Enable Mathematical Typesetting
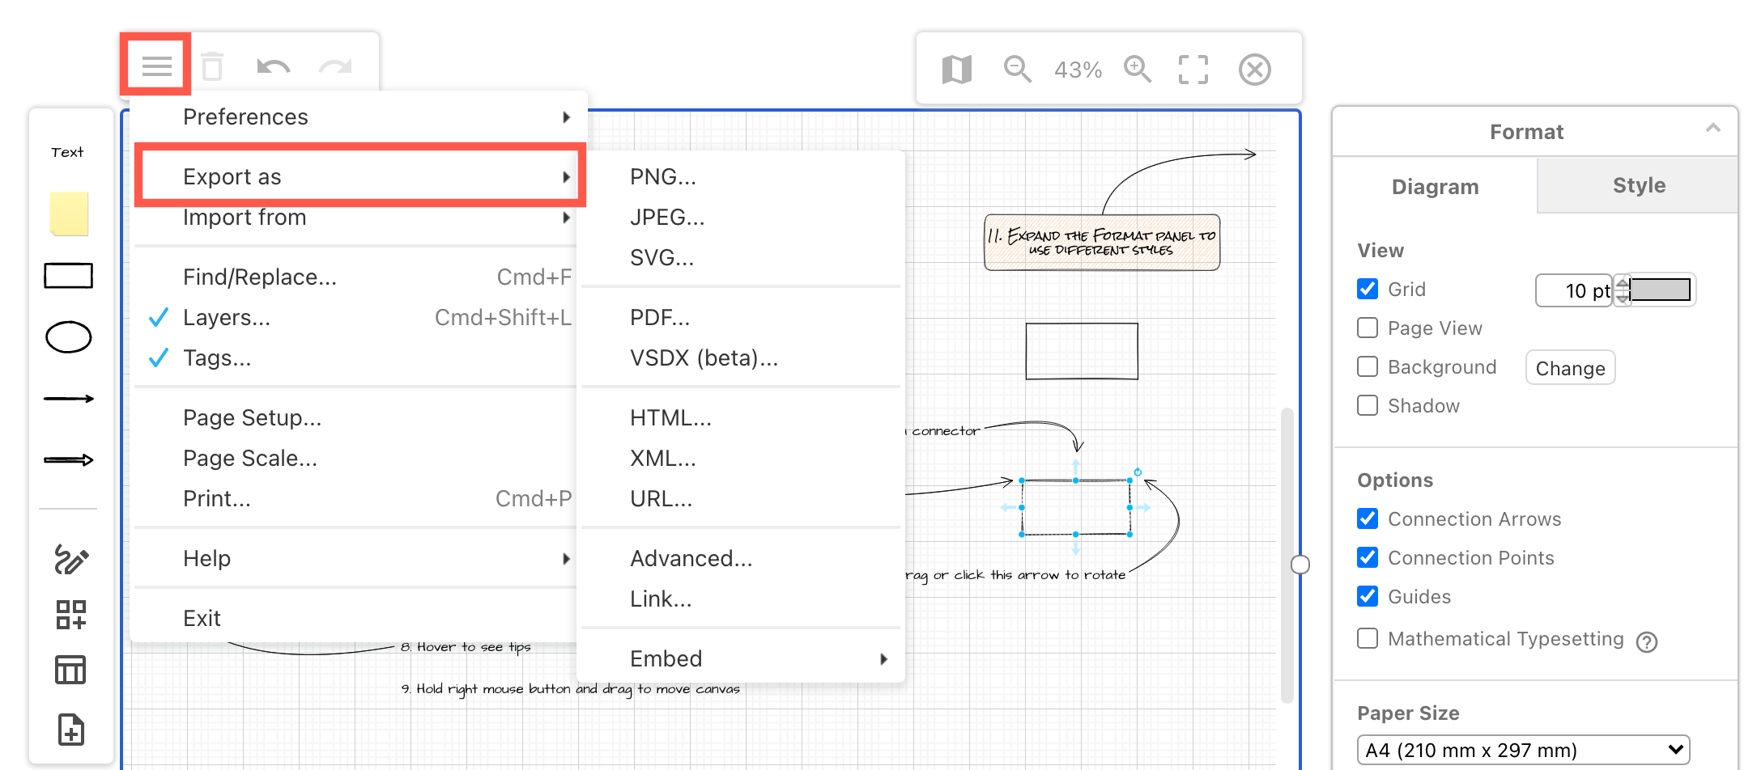Screen dimensions: 1757x770 (1368, 638)
